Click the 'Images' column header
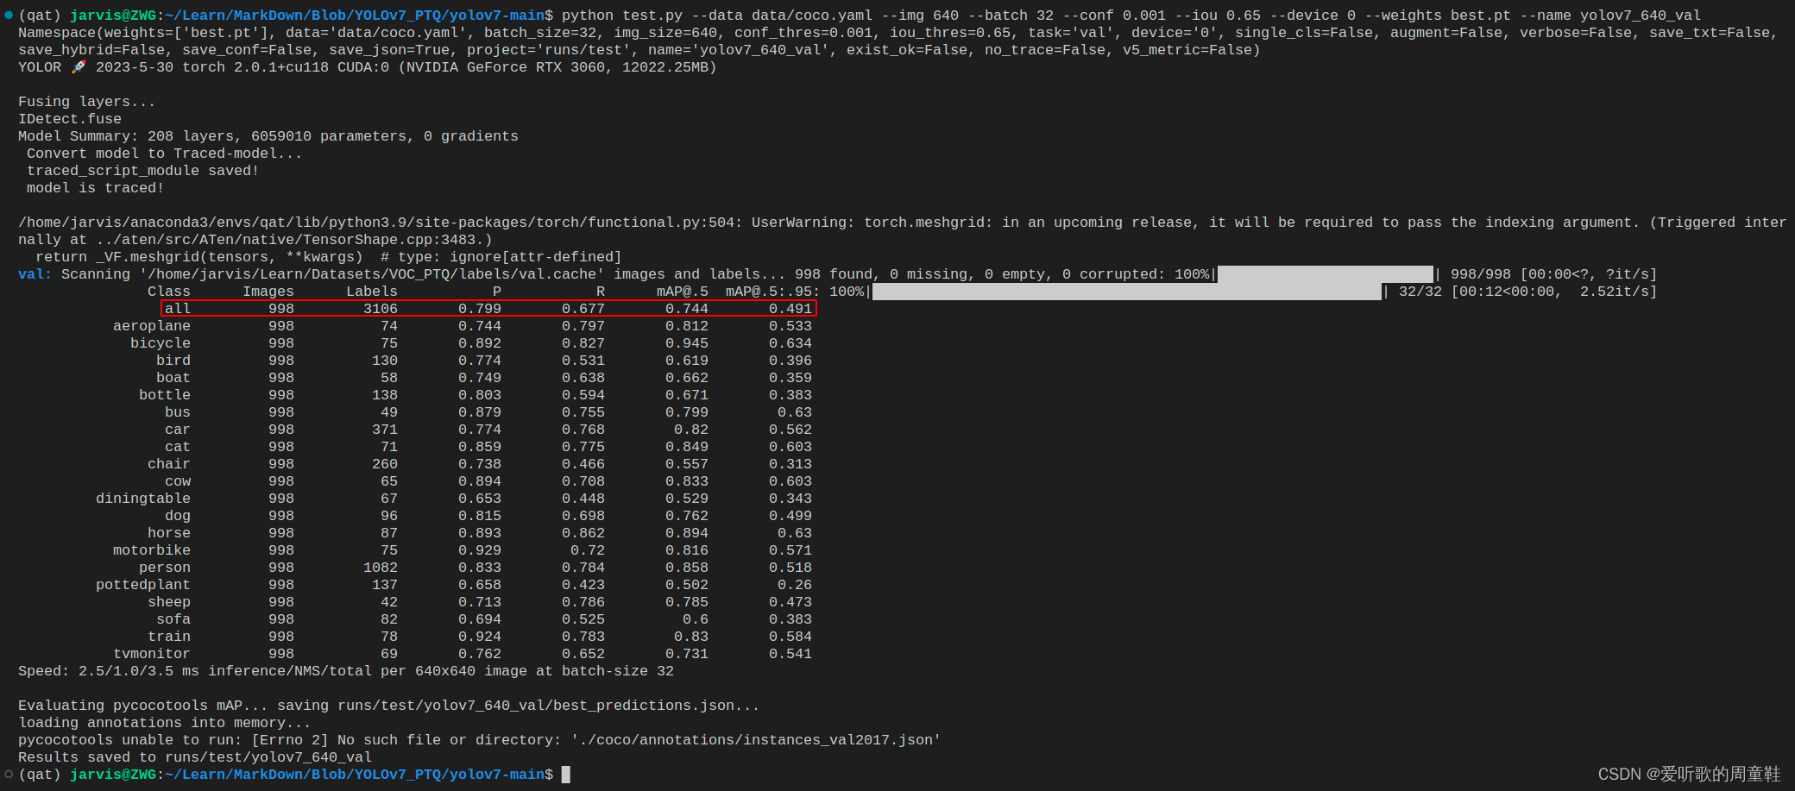This screenshot has width=1795, height=791. (x=268, y=292)
